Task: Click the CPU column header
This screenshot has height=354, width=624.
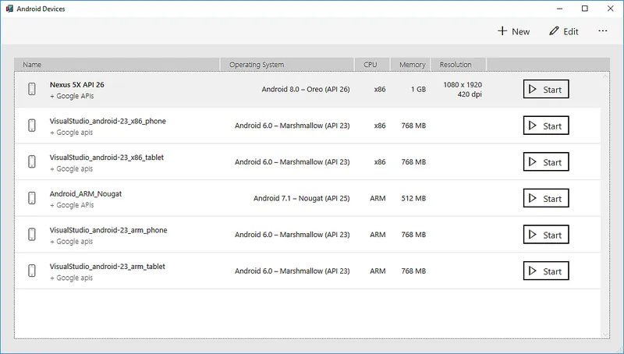Action: (372, 65)
